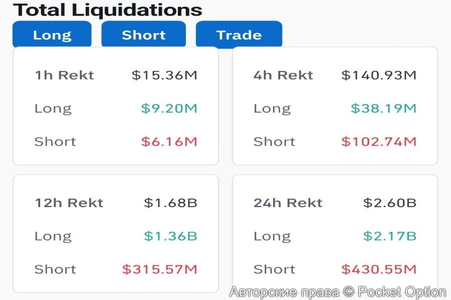This screenshot has width=451, height=300.
Task: Click the 12h Long value $1.36B
Action: click(x=170, y=236)
